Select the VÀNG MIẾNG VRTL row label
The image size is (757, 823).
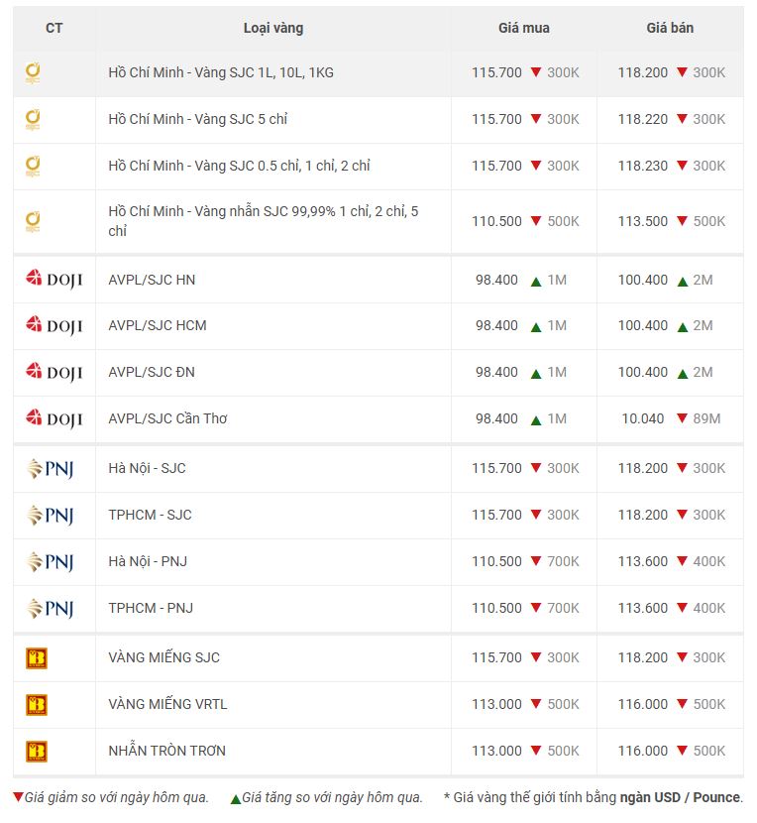tap(167, 704)
